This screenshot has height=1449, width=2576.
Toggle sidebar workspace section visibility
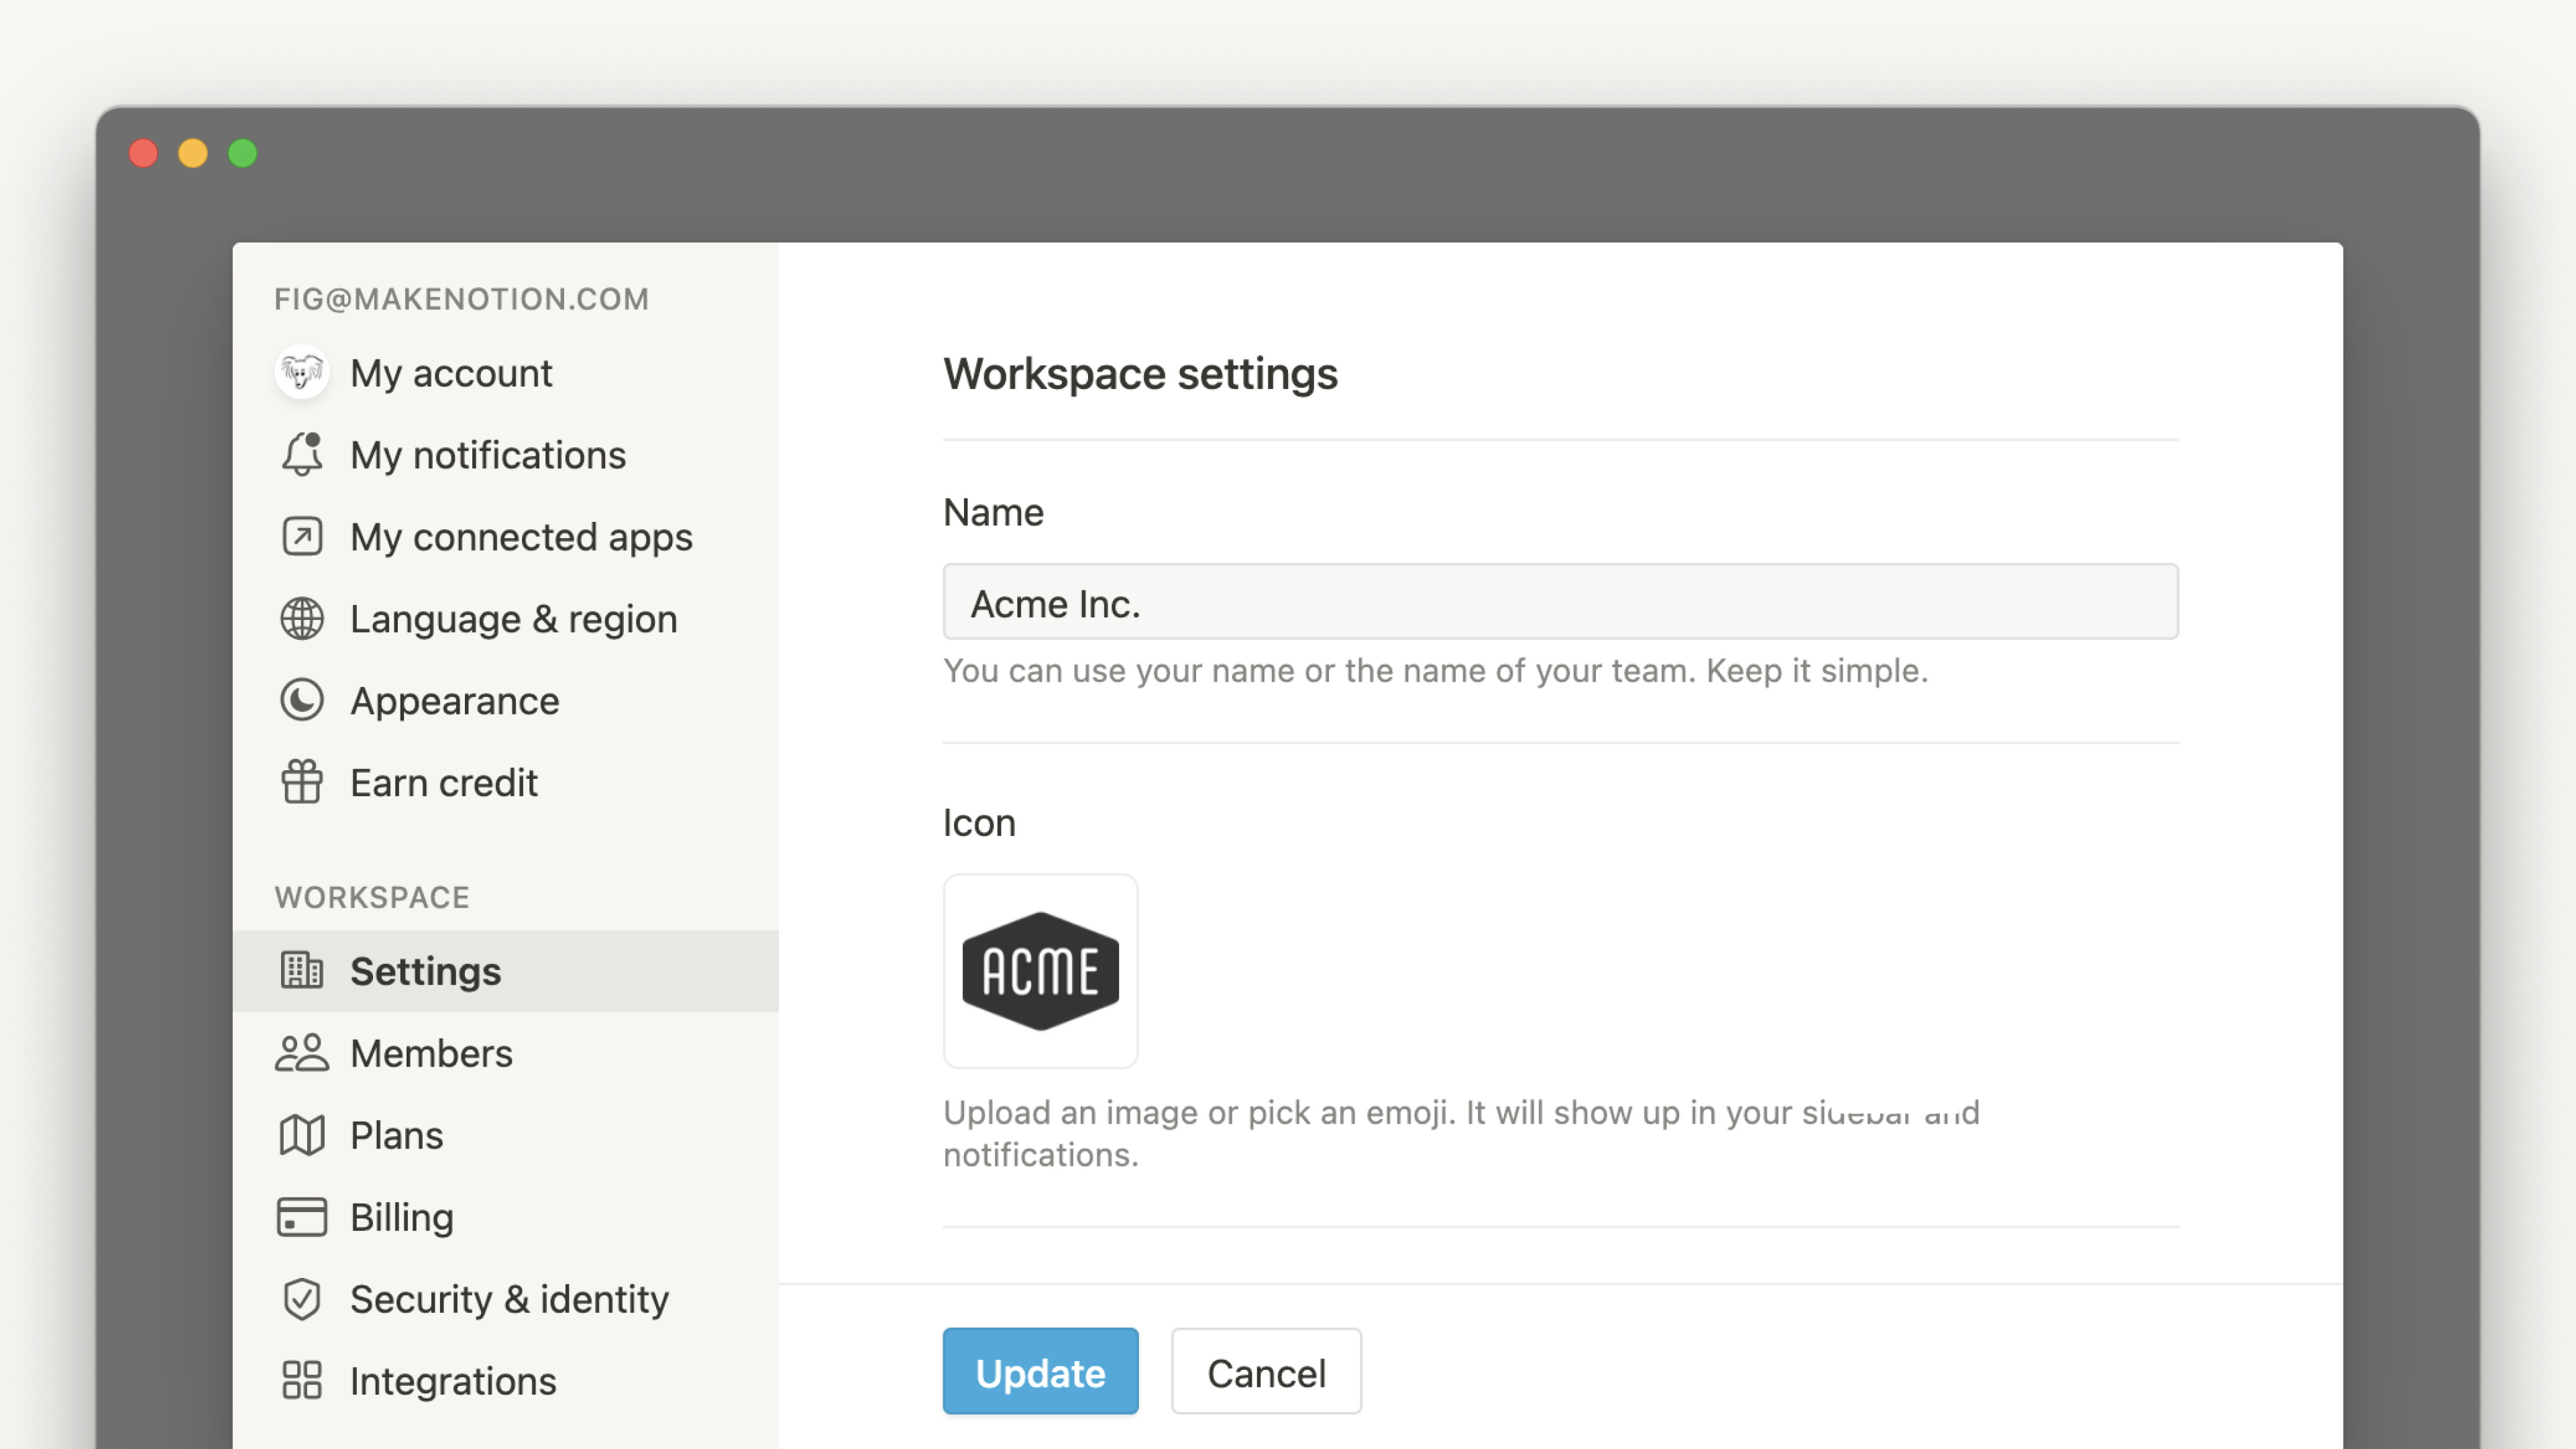(x=372, y=896)
